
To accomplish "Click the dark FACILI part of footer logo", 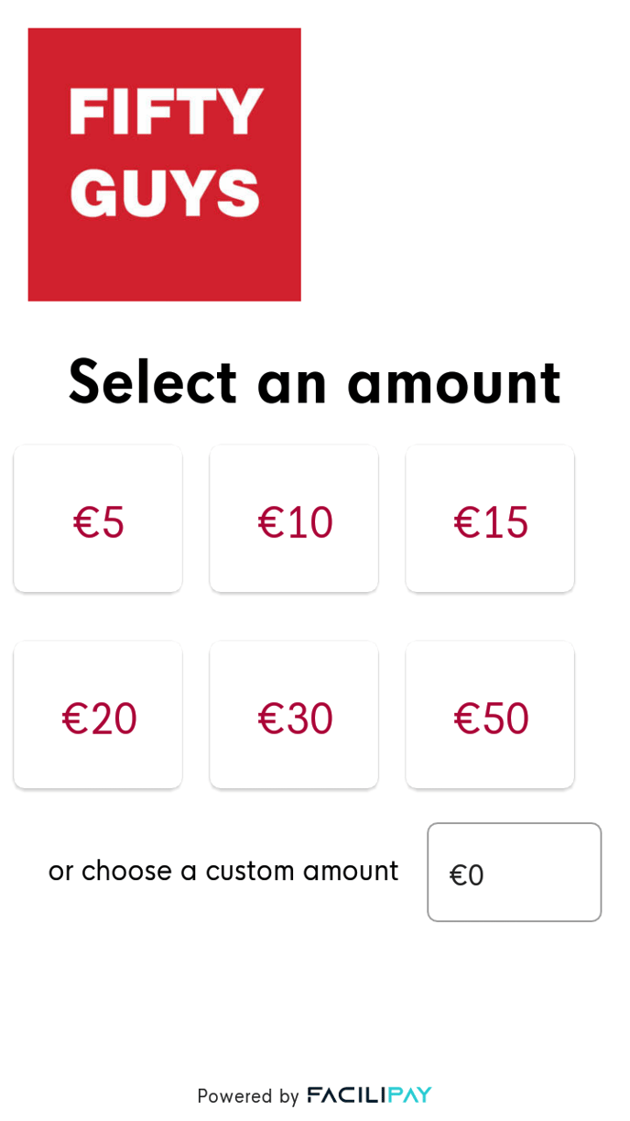I will click(346, 1094).
